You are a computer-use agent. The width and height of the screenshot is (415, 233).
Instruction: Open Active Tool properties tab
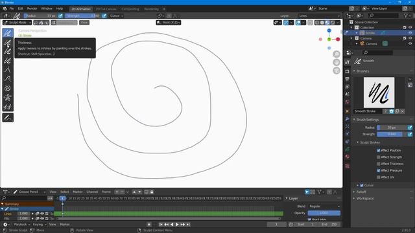(x=348, y=62)
